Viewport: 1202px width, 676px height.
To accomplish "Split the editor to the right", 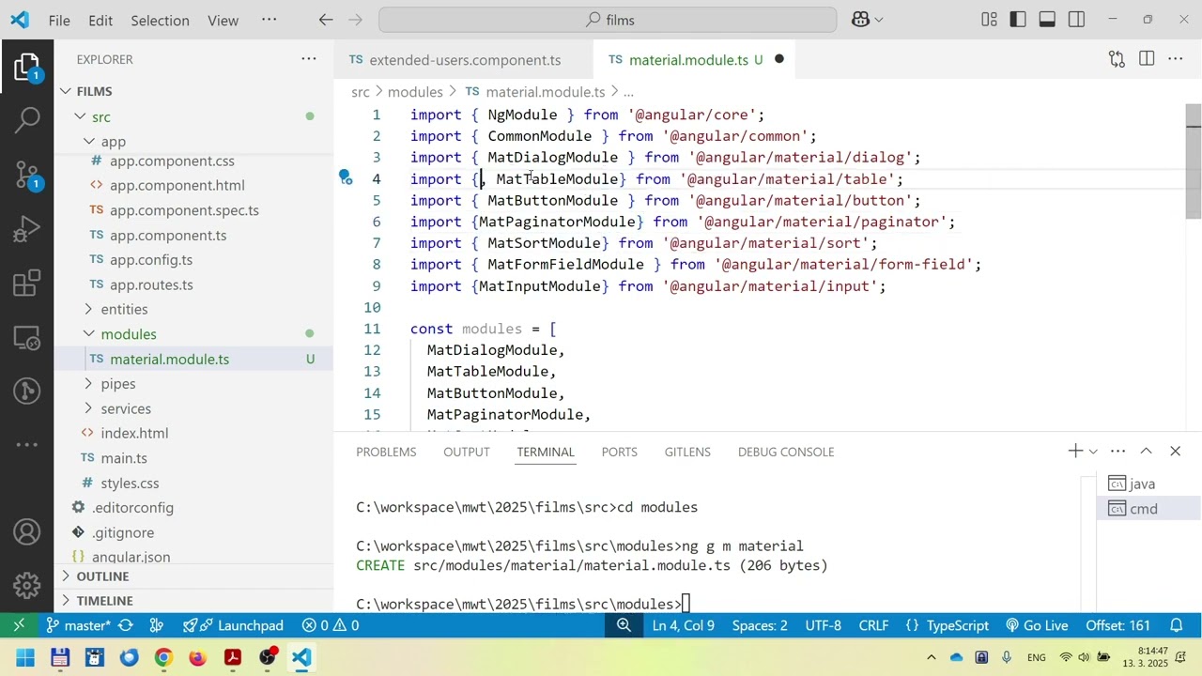I will (1147, 59).
